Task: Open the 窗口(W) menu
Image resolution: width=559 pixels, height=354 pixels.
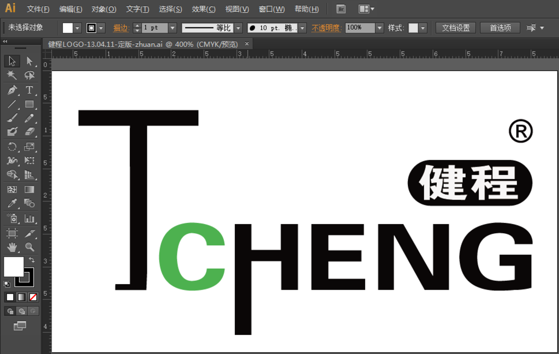Action: pos(272,9)
